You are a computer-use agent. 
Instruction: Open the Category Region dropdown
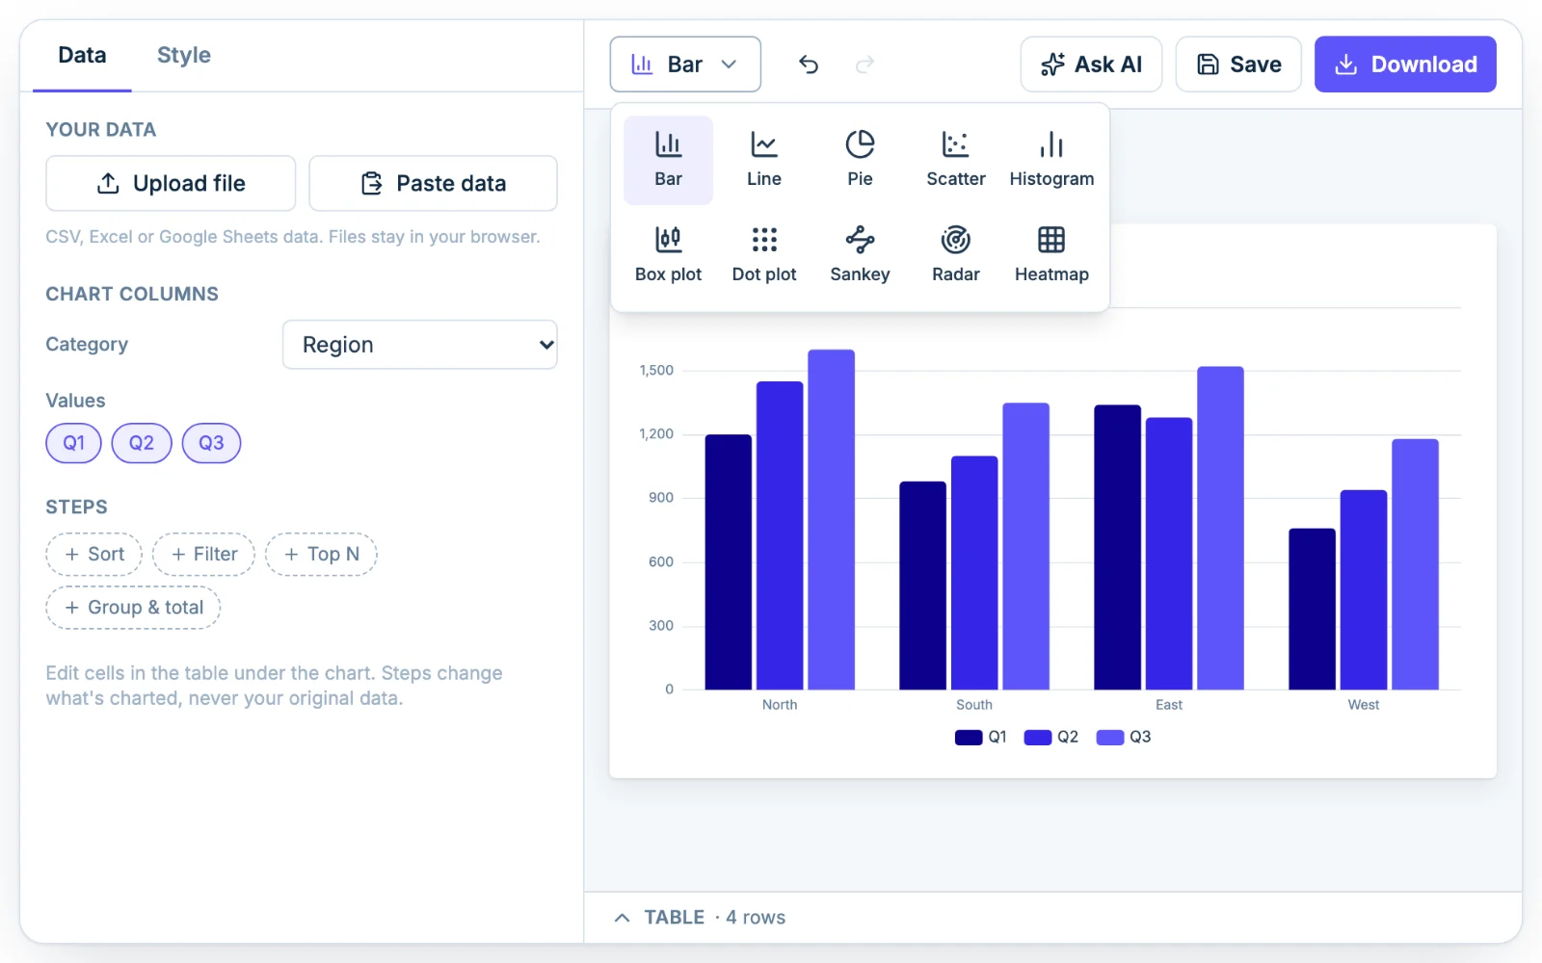pyautogui.click(x=419, y=345)
